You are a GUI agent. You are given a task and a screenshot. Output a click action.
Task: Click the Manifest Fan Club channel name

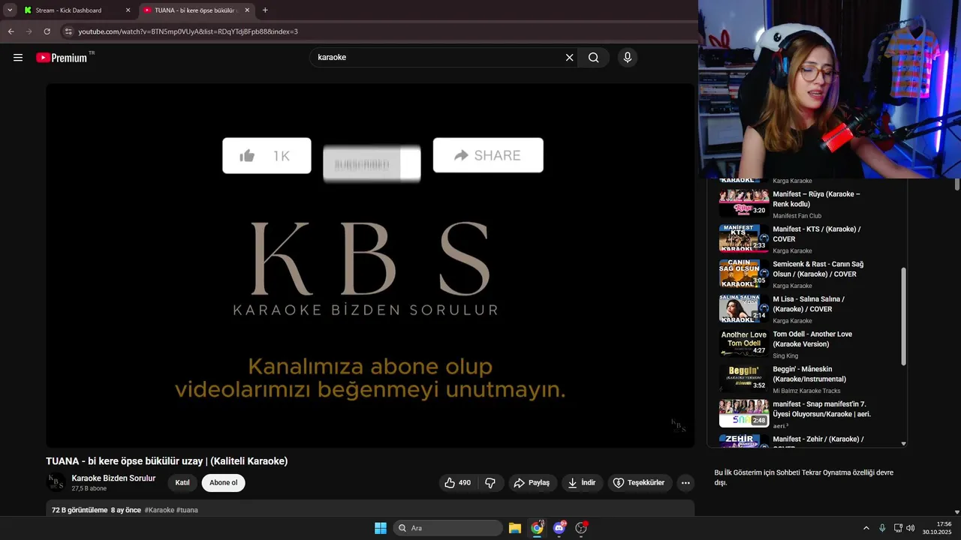click(x=797, y=216)
